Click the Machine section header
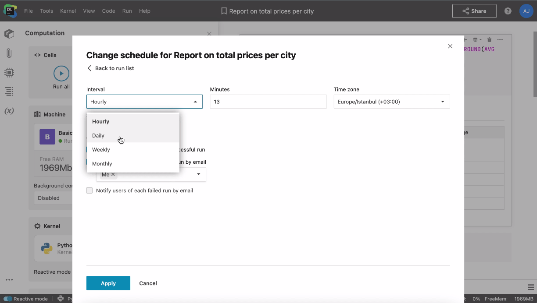Screen dimensions: 537x303 (50, 114)
